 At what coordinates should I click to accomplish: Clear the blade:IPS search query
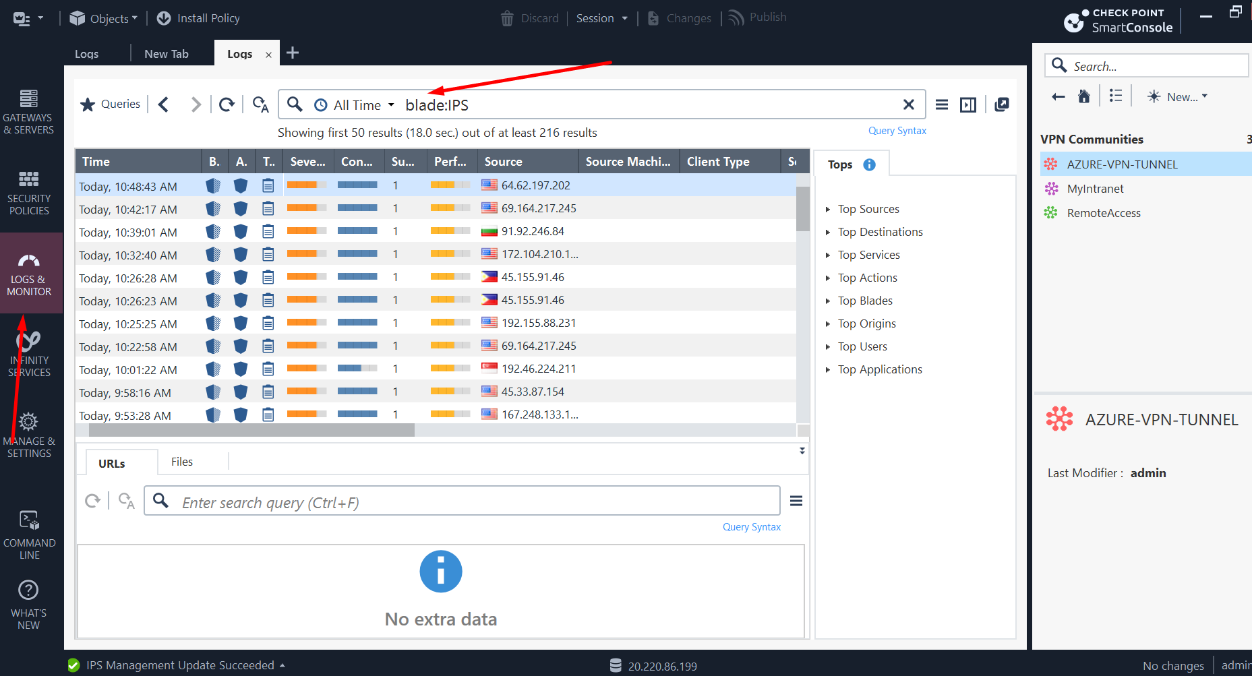click(x=908, y=104)
